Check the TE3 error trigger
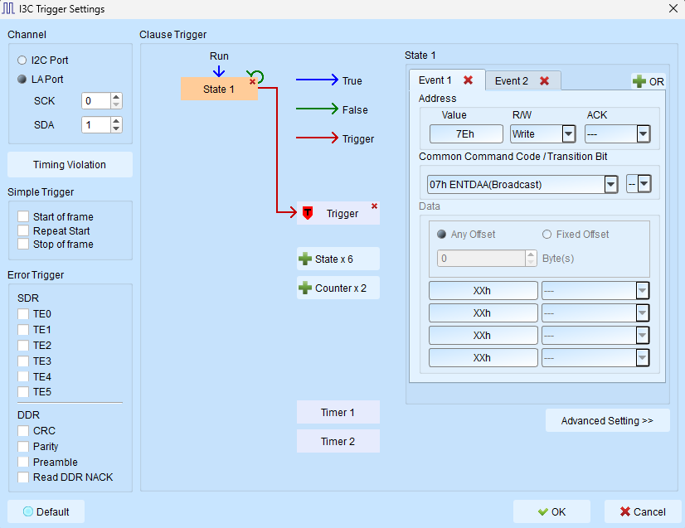This screenshot has height=528, width=685. [x=23, y=361]
